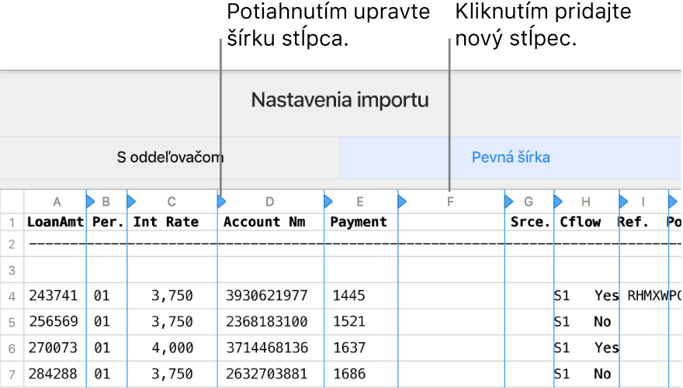This screenshot has width=683, height=388.
Task: Select the row 7 number header
Action: (x=12, y=374)
